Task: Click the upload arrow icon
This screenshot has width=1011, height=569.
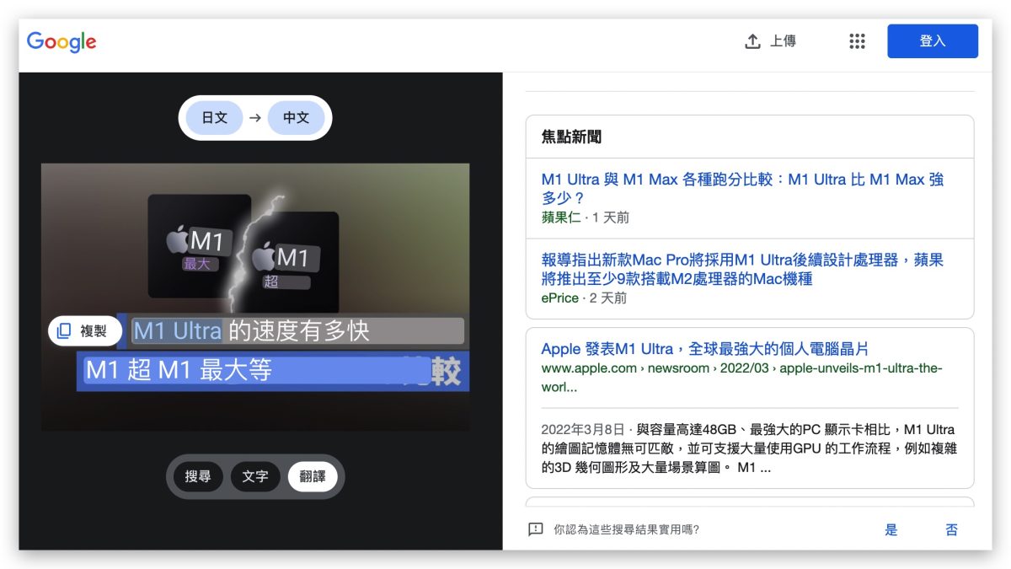Action: (x=752, y=41)
